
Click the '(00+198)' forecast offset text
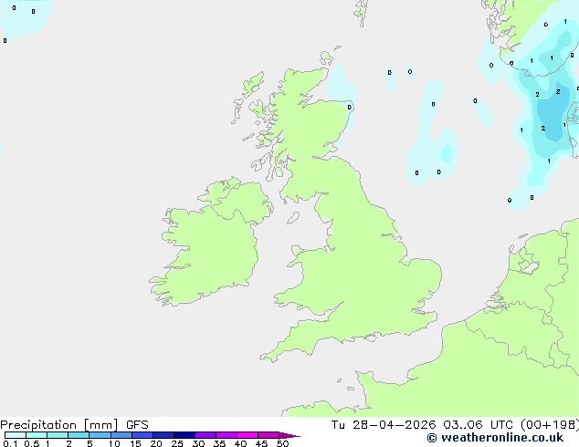[550, 425]
